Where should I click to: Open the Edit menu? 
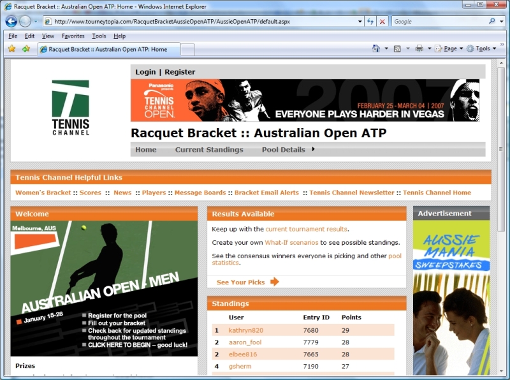point(29,36)
